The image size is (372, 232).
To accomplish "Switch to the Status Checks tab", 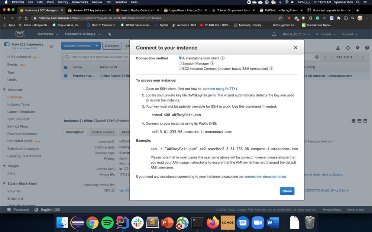I will (x=103, y=132).
